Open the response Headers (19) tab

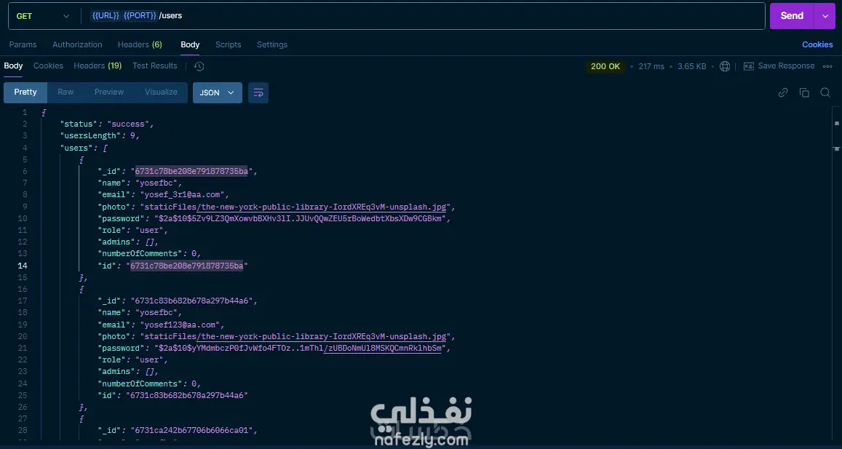point(98,65)
